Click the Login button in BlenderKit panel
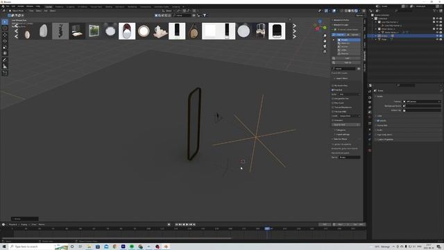 [x=347, y=58]
